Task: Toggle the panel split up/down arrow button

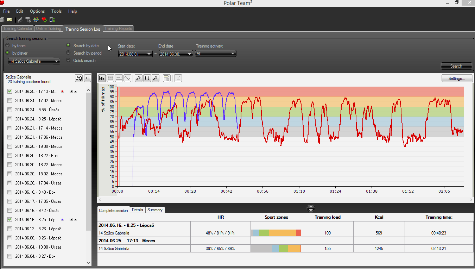Action: [x=311, y=208]
